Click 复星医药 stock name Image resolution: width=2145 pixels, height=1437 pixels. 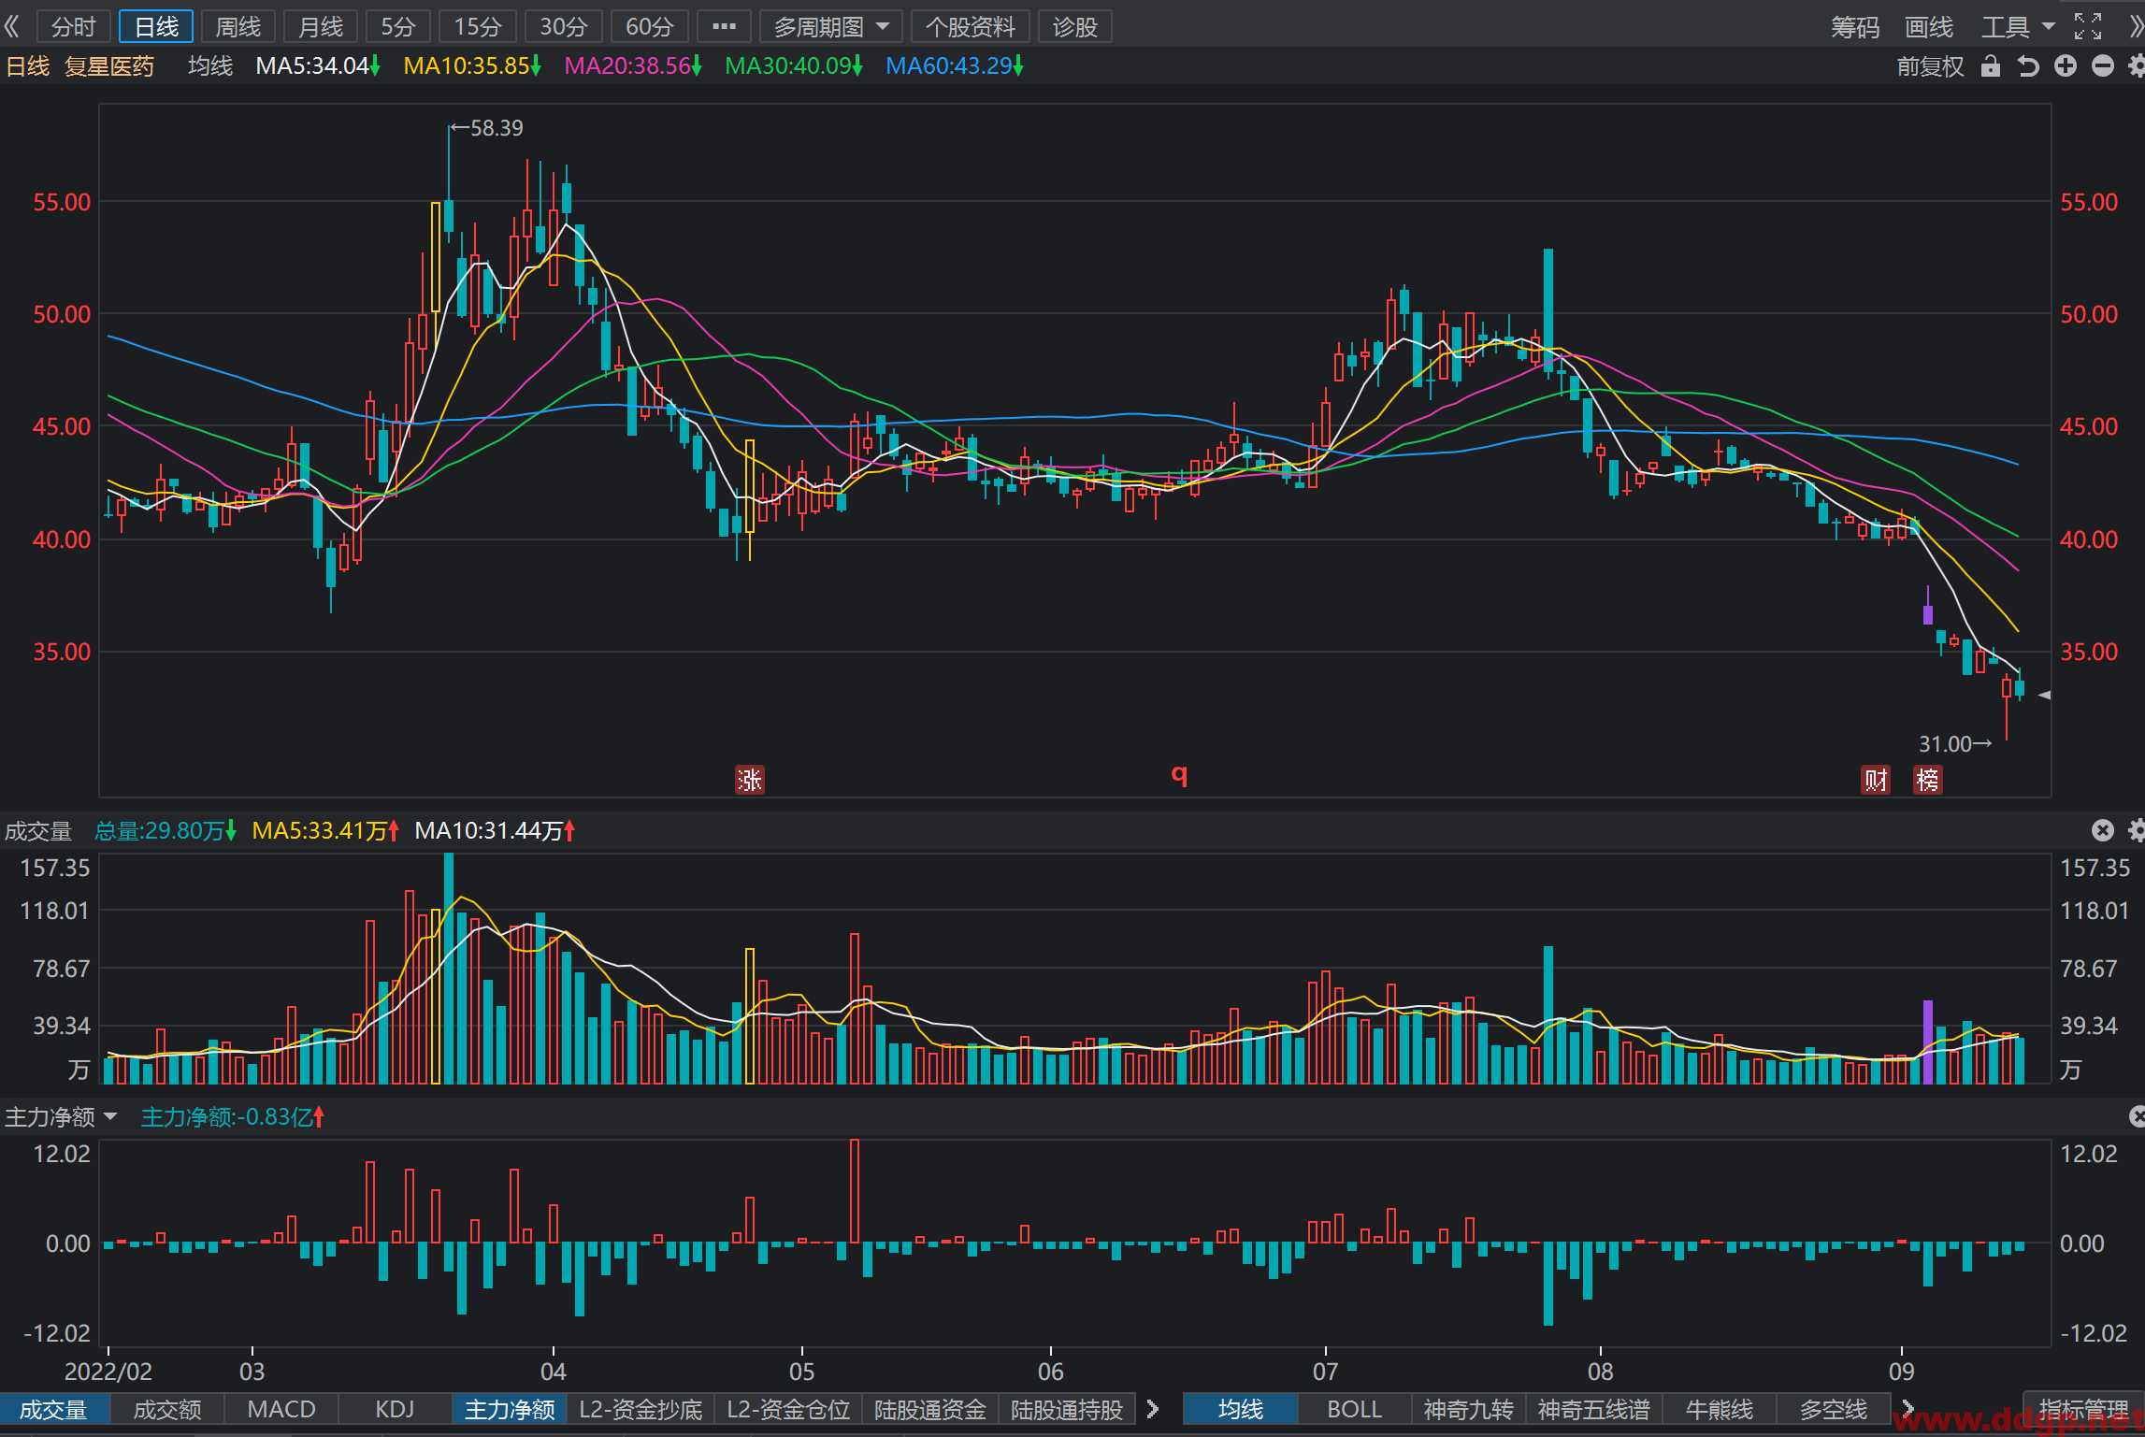click(x=109, y=66)
